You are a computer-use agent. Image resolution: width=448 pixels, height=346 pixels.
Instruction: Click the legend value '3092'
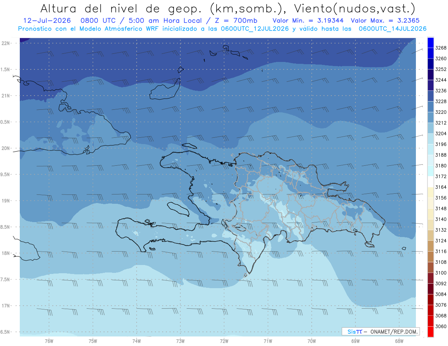441,284
